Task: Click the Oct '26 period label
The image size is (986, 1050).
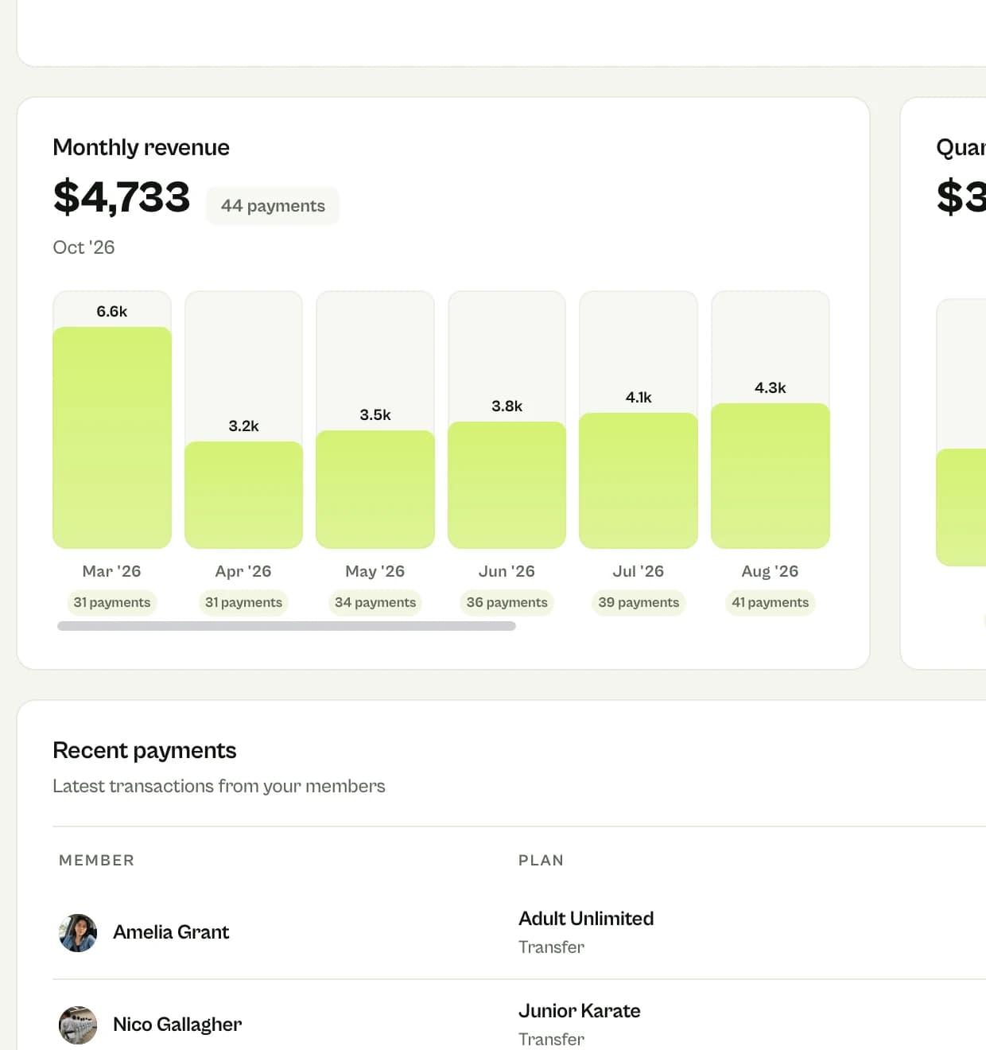Action: 83,247
